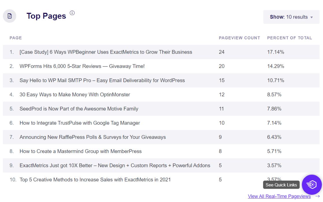Click the PAGEVIEW COUNT column header

coord(239,38)
